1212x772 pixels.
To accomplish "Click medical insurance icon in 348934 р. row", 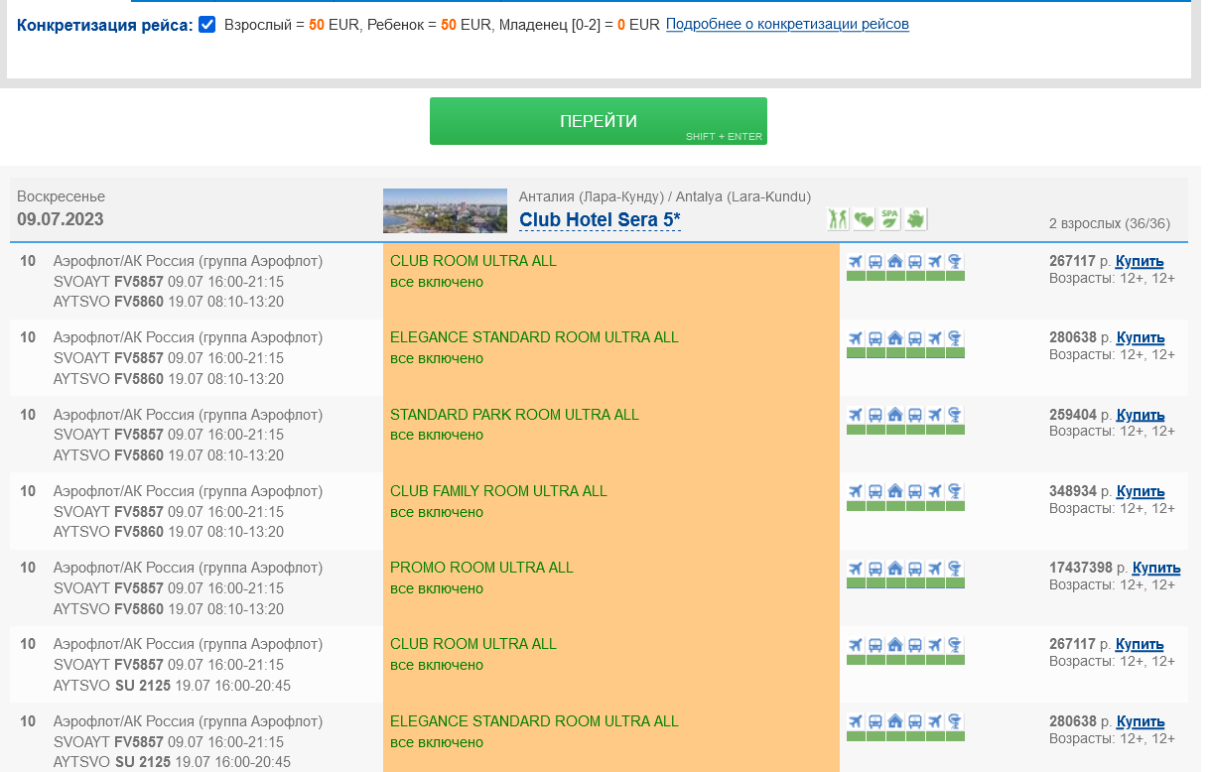I will [x=955, y=491].
